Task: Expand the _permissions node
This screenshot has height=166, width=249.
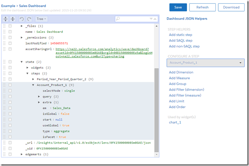Action: pos(22,37)
